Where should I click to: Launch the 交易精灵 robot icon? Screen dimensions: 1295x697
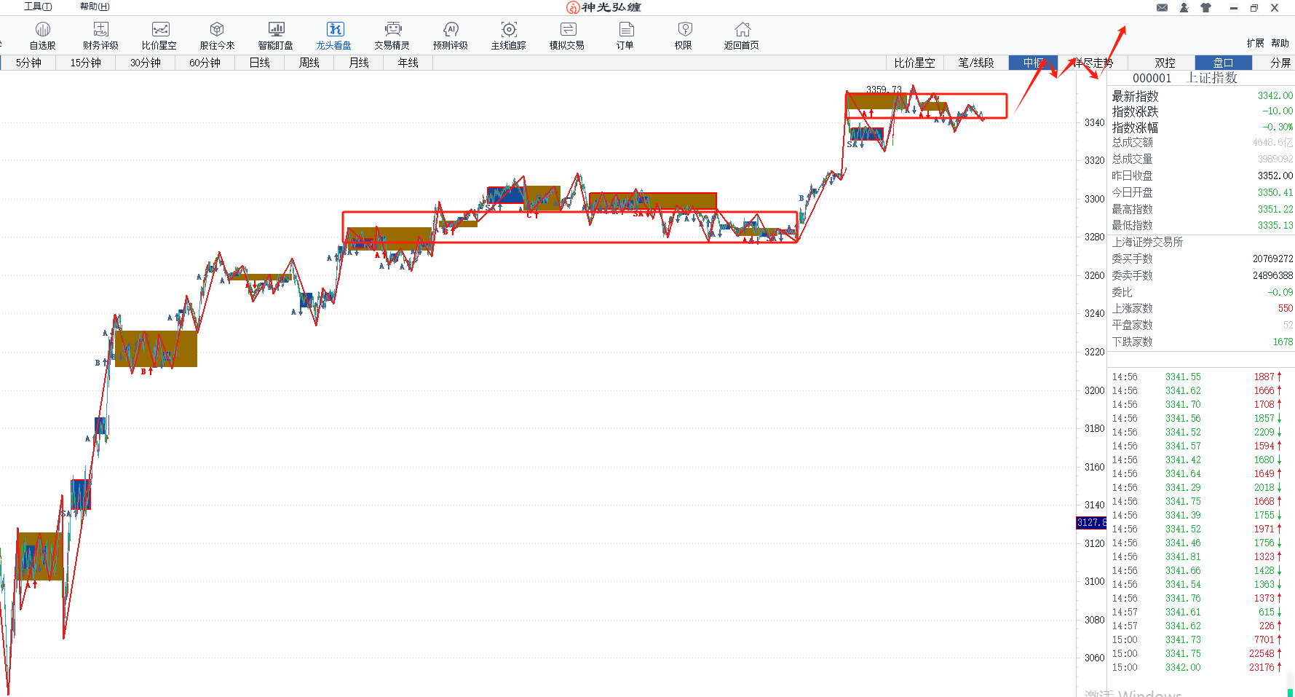point(392,30)
